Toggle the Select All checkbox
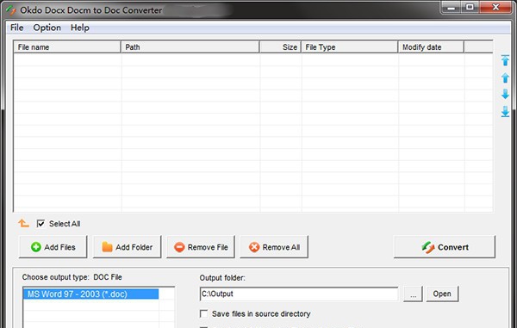517x328 pixels. click(x=40, y=224)
